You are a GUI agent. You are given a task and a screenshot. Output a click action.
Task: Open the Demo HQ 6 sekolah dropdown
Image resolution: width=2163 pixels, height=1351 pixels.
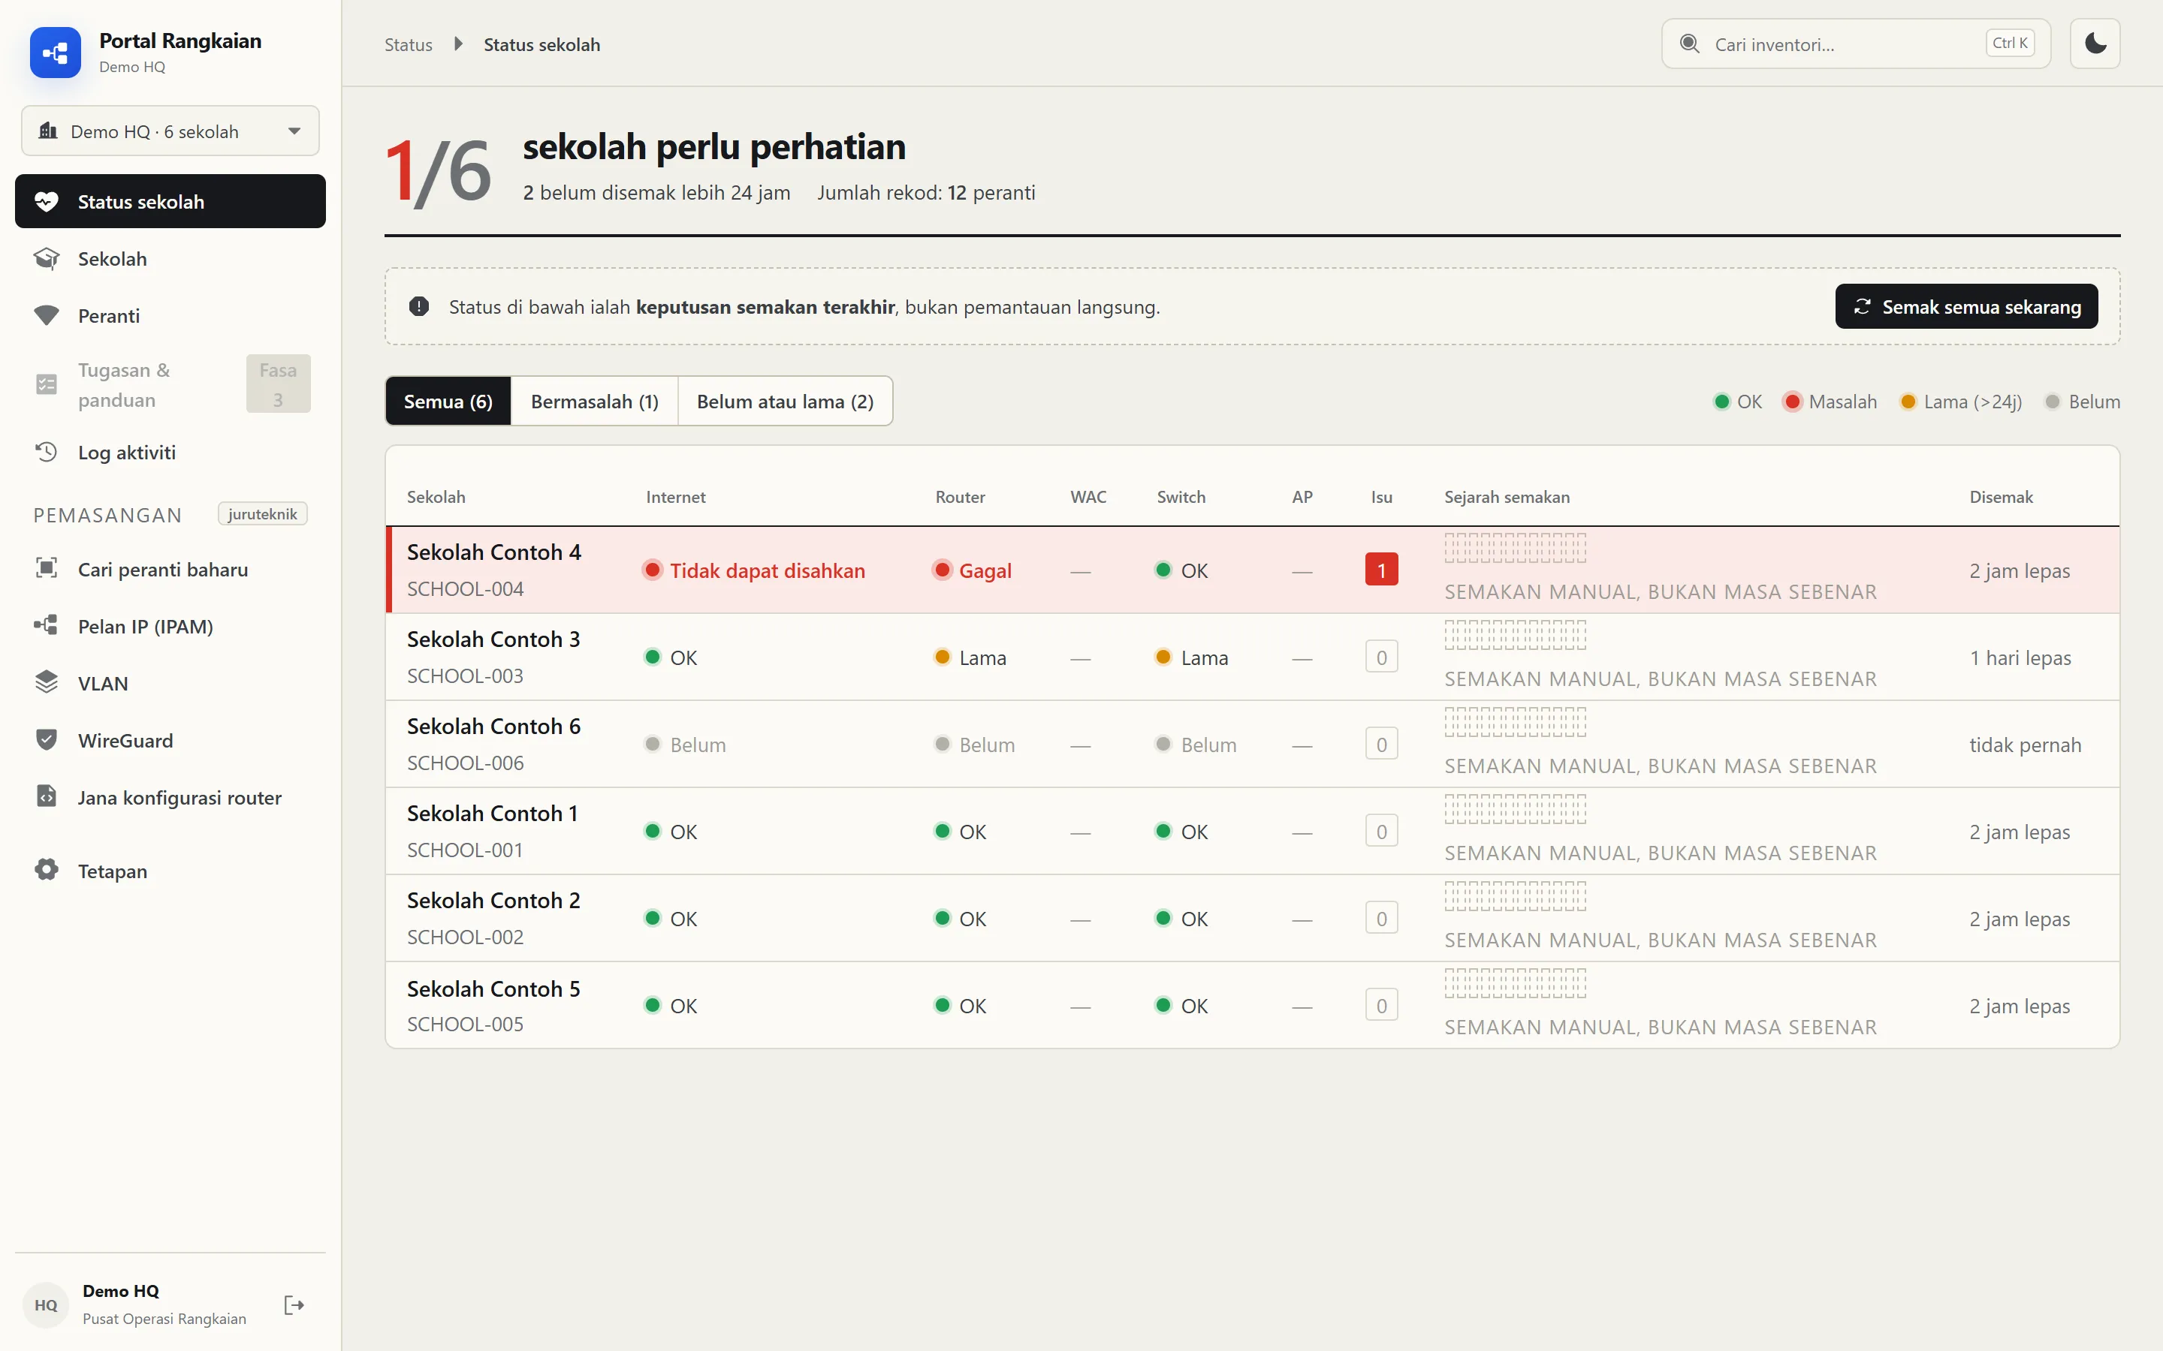pyautogui.click(x=170, y=131)
